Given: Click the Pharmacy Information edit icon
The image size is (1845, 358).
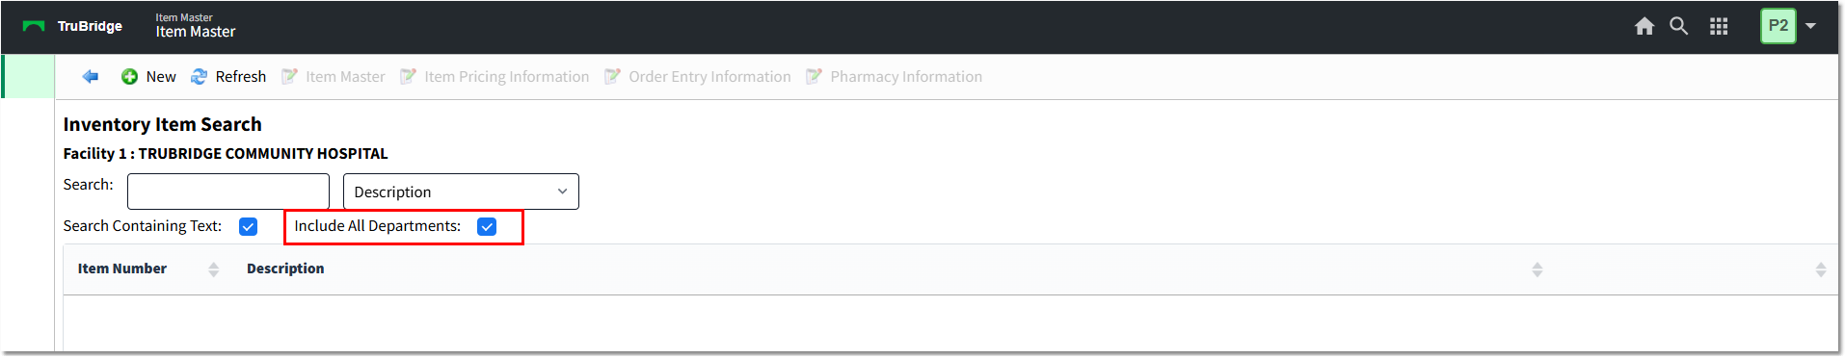Looking at the screenshot, I should 814,77.
